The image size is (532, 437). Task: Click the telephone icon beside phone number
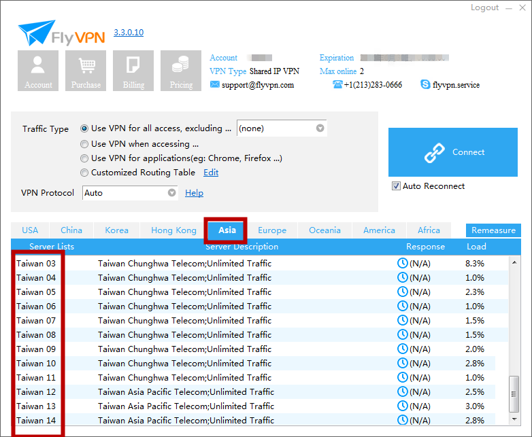pyautogui.click(x=337, y=84)
